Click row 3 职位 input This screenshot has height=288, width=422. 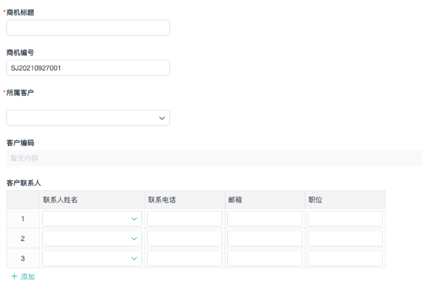pyautogui.click(x=345, y=258)
